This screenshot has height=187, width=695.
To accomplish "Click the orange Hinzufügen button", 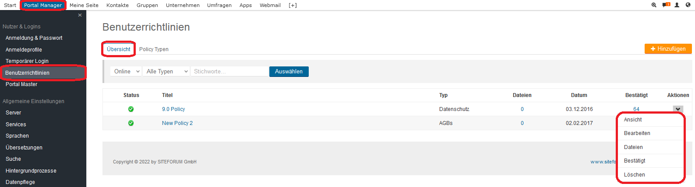I will 668,49.
